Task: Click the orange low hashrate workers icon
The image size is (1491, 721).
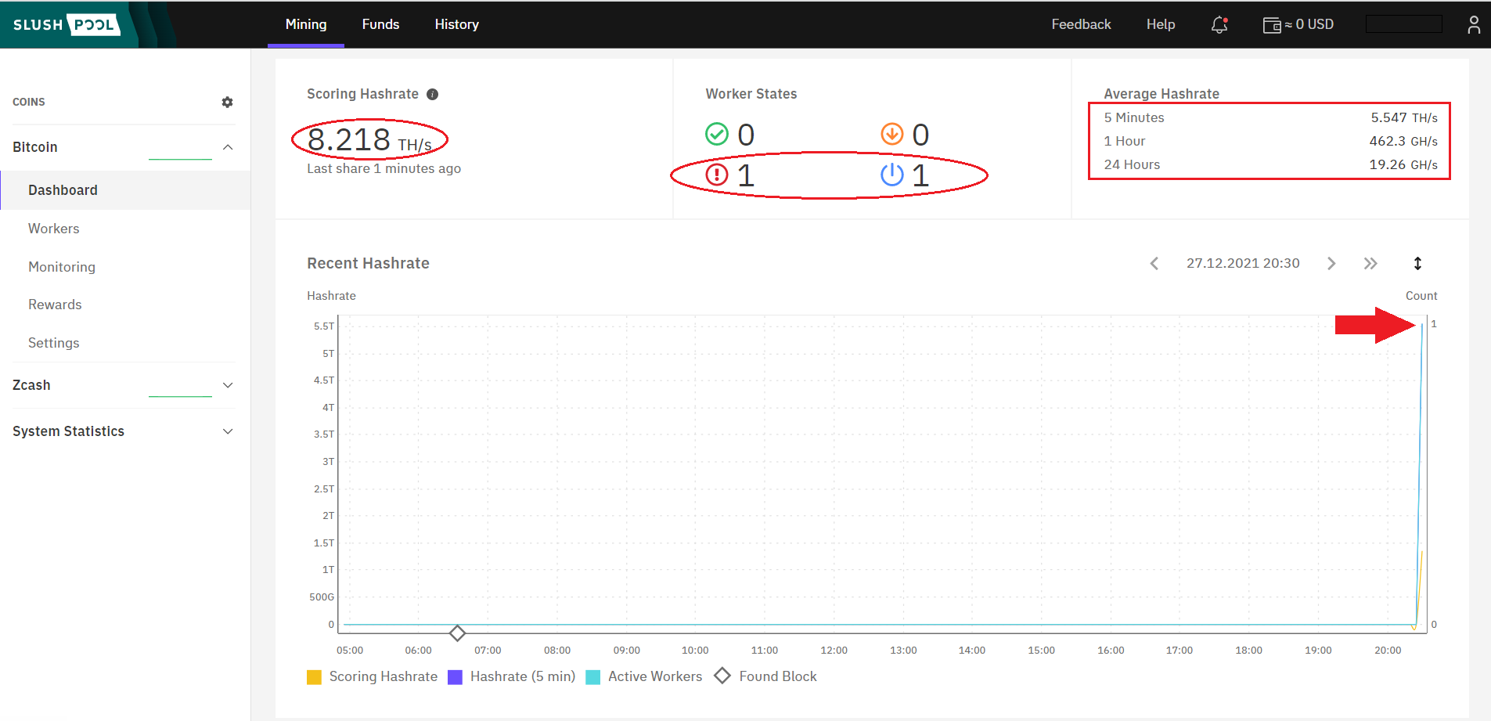Action: coord(891,135)
